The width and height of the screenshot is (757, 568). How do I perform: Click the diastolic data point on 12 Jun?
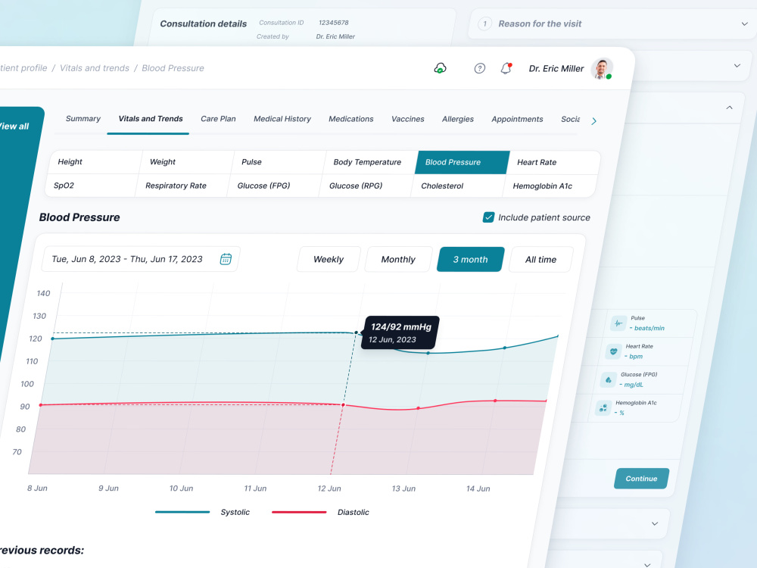pos(343,404)
